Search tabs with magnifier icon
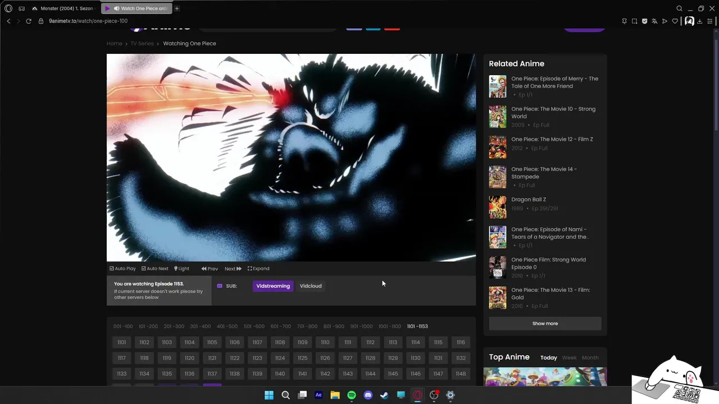The image size is (719, 404). pyautogui.click(x=679, y=8)
